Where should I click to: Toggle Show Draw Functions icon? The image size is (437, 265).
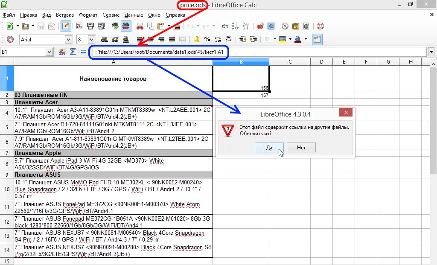[x=271, y=26]
